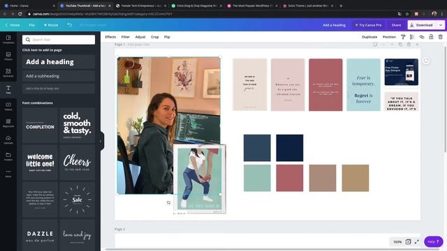Select the slate blue color square
This screenshot has width=447, height=251.
click(x=257, y=148)
